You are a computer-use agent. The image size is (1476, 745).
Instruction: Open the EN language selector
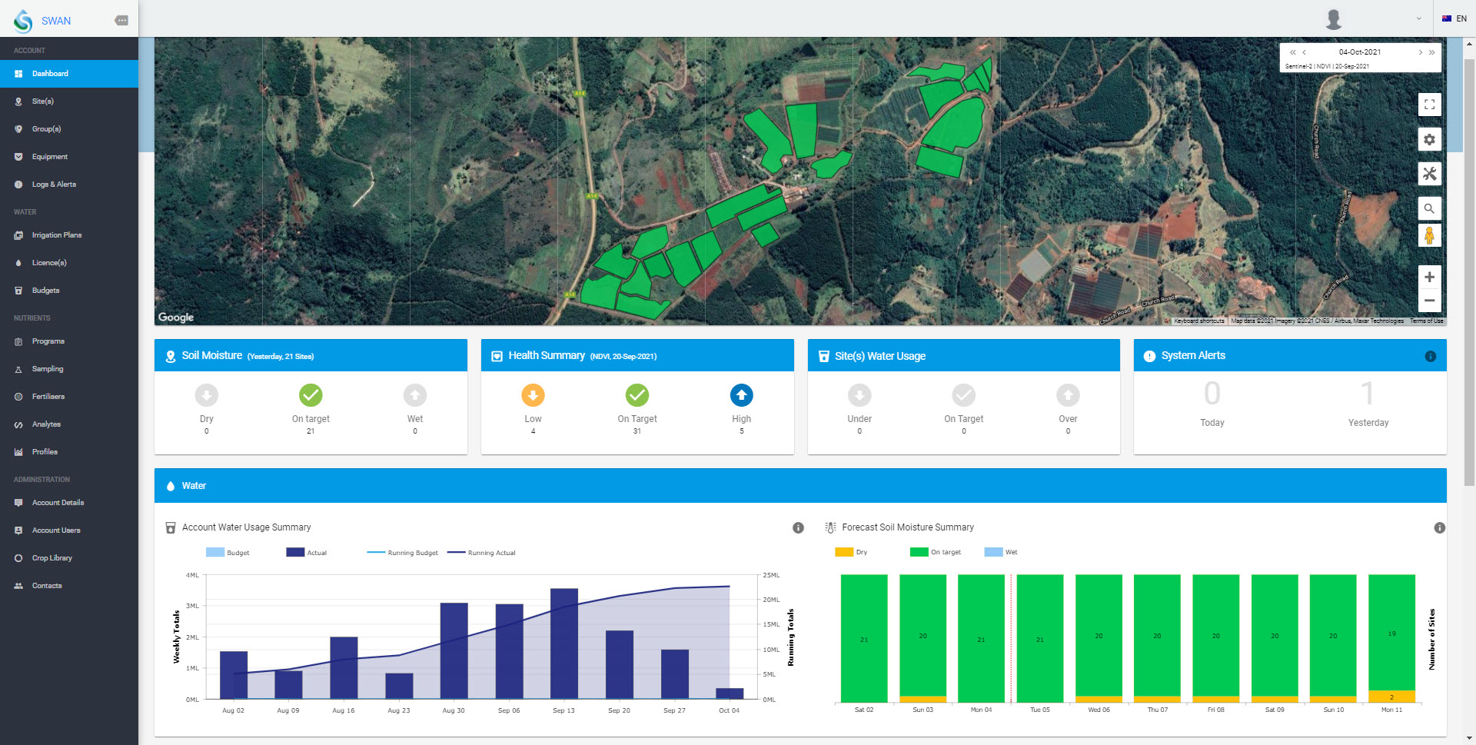point(1454,19)
